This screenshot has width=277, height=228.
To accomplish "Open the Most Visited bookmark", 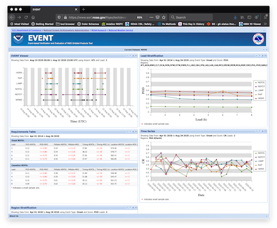I will (x=19, y=24).
